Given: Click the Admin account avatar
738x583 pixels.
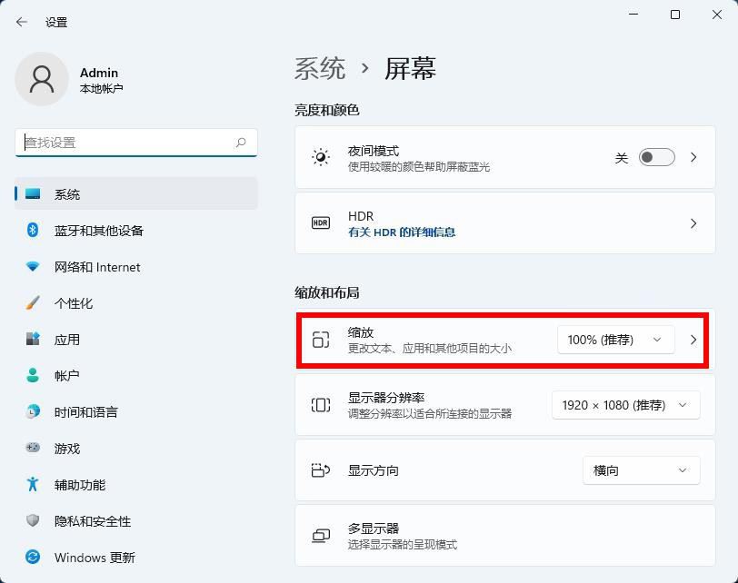Looking at the screenshot, I should click(42, 79).
